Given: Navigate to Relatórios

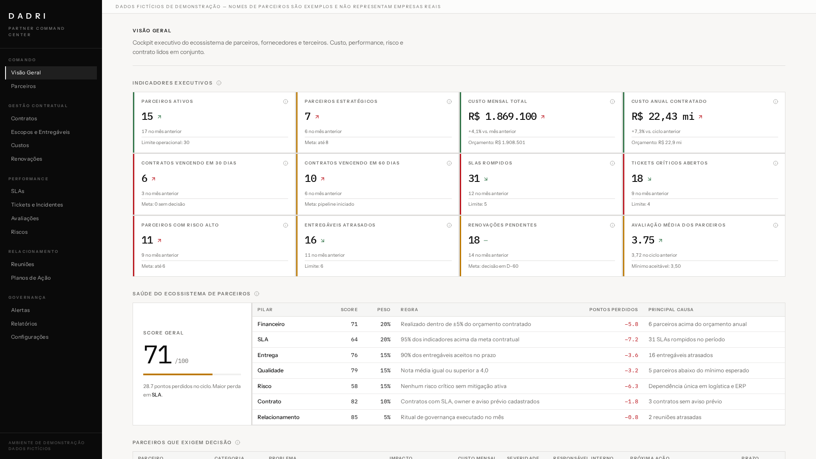Looking at the screenshot, I should [x=51, y=324].
